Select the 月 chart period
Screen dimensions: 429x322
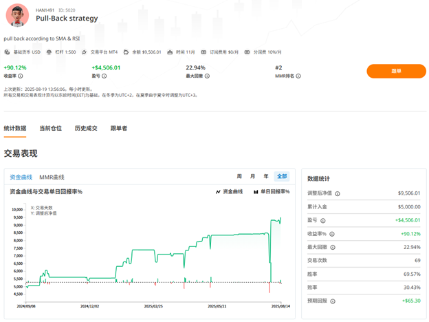coord(252,177)
